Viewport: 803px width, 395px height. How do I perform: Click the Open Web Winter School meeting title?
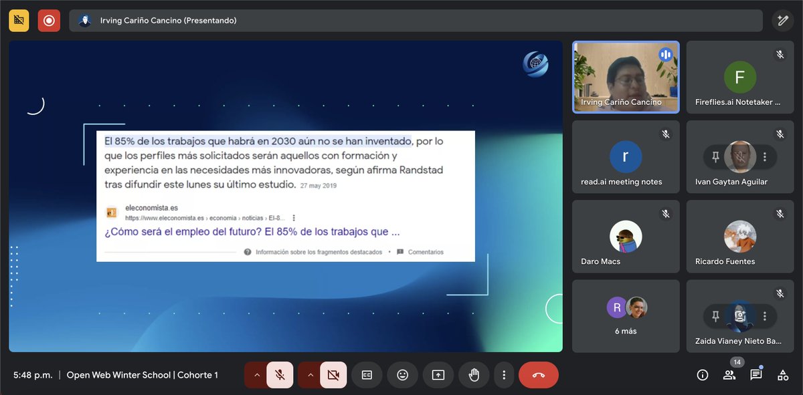point(143,375)
